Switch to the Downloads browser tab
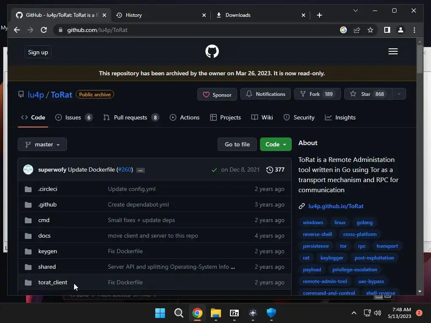The image size is (431, 323). [260, 15]
